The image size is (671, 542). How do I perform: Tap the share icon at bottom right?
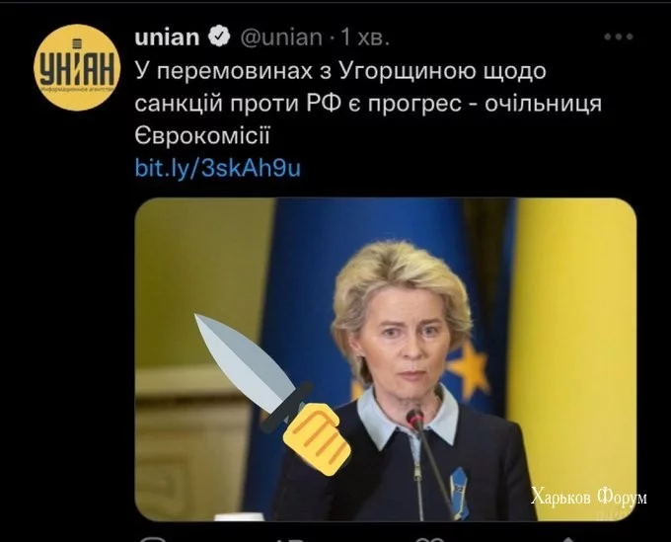567,539
